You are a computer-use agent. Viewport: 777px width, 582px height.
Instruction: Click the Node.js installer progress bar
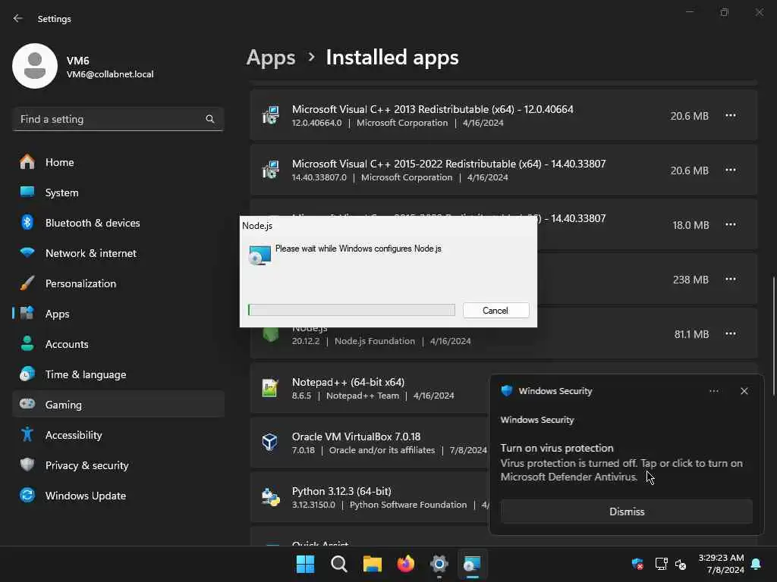[351, 310]
